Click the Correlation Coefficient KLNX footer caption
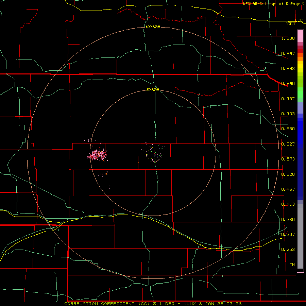The height and width of the screenshot is (306, 306). (x=153, y=304)
